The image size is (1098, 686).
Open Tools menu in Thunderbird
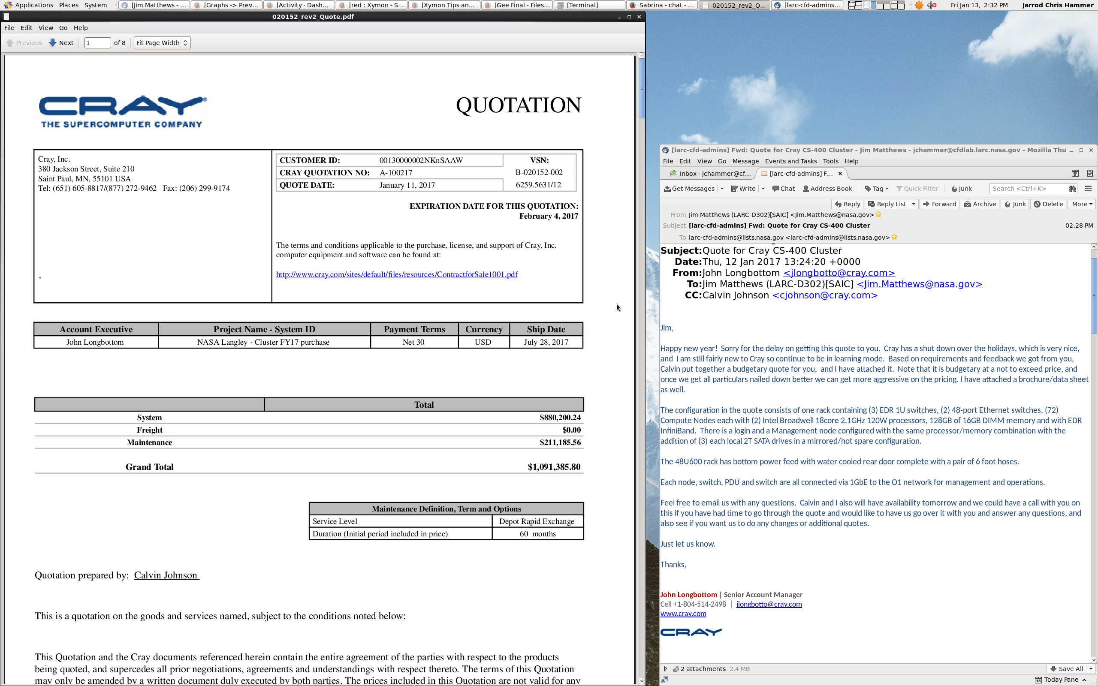(x=830, y=161)
